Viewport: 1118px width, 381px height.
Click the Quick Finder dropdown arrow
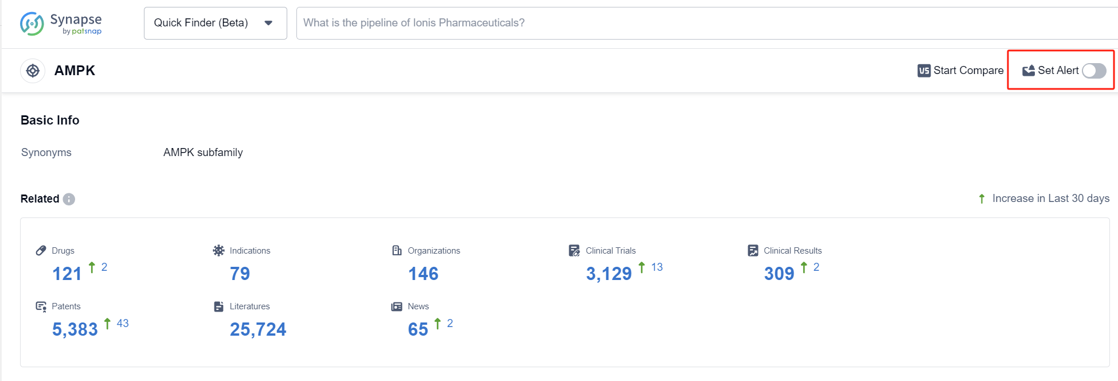pyautogui.click(x=268, y=23)
